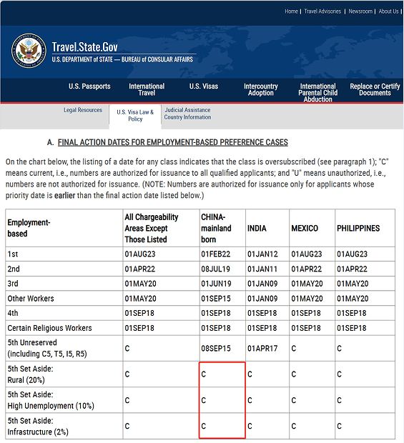
Task: Select China 2nd preference date 08JUL19
Action: [215, 269]
